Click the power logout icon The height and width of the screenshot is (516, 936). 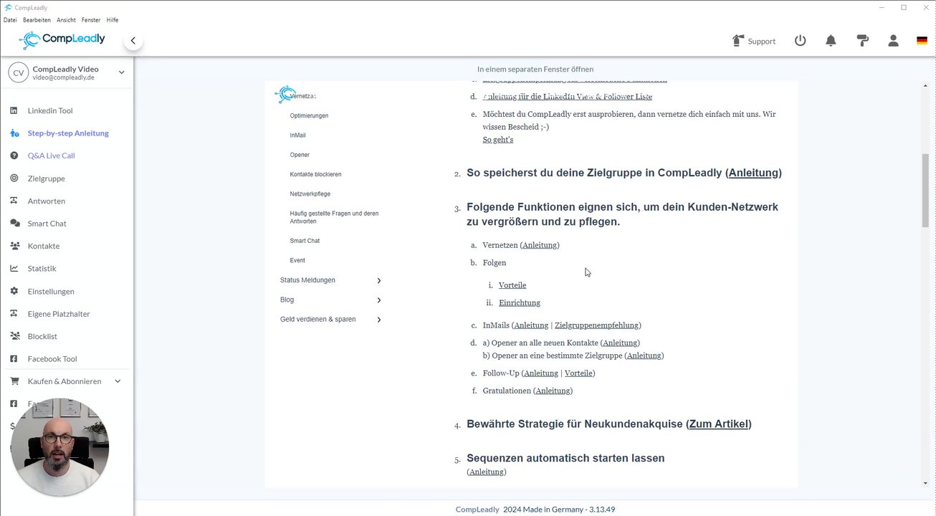[x=801, y=41]
